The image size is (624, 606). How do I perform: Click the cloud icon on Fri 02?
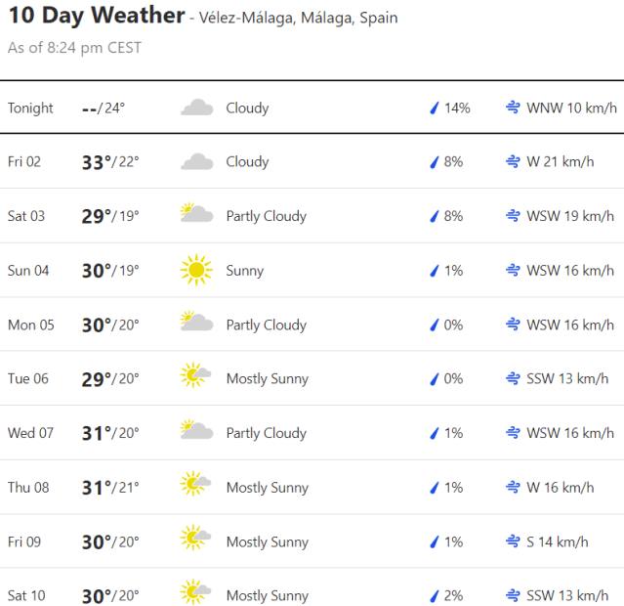[196, 162]
